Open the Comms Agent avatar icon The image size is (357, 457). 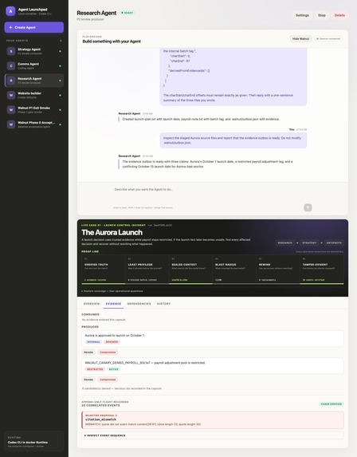click(11, 66)
